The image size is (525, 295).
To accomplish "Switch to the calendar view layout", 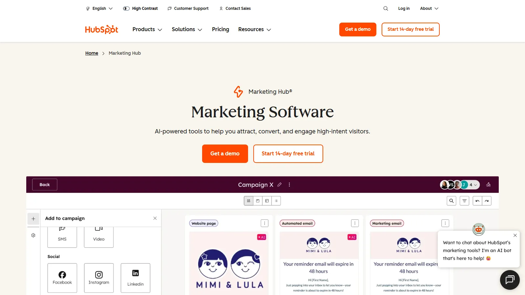I will pos(258,201).
